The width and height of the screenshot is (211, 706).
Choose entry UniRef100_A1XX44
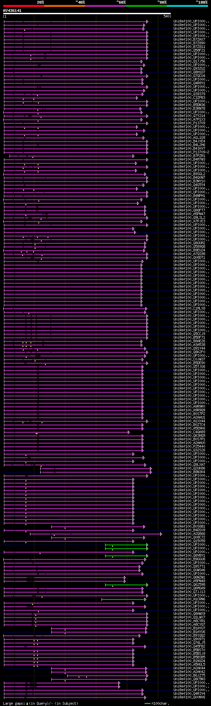189,421
